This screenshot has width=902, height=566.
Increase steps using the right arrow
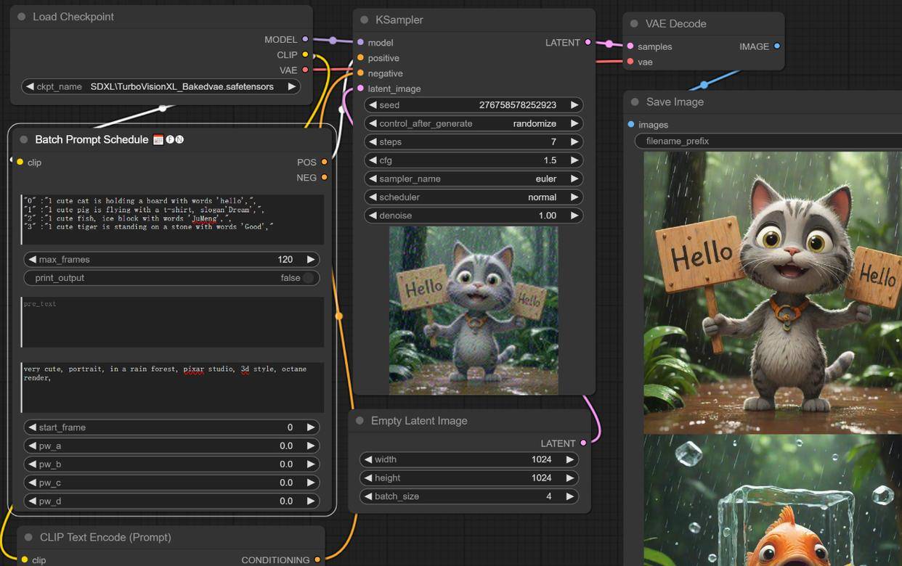[574, 142]
